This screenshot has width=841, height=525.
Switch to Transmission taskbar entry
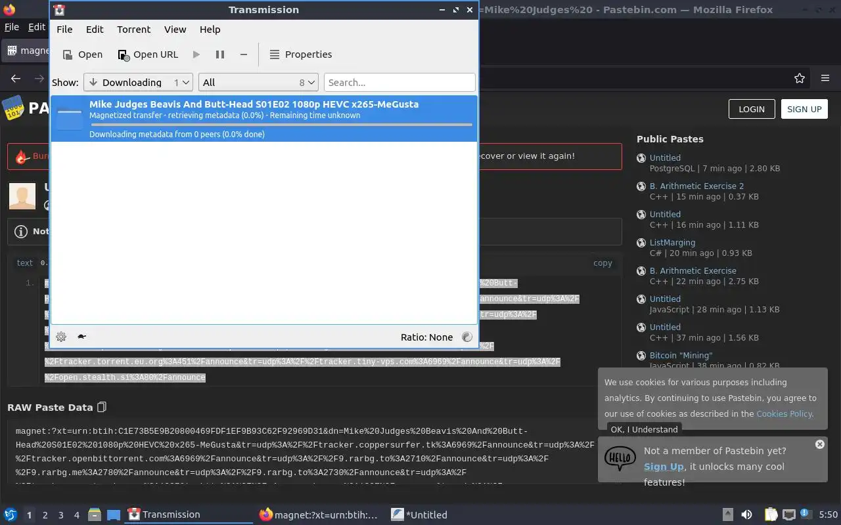[x=189, y=515]
